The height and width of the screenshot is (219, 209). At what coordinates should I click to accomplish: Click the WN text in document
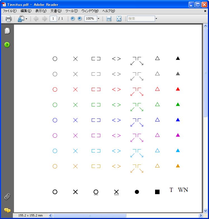tap(183, 190)
